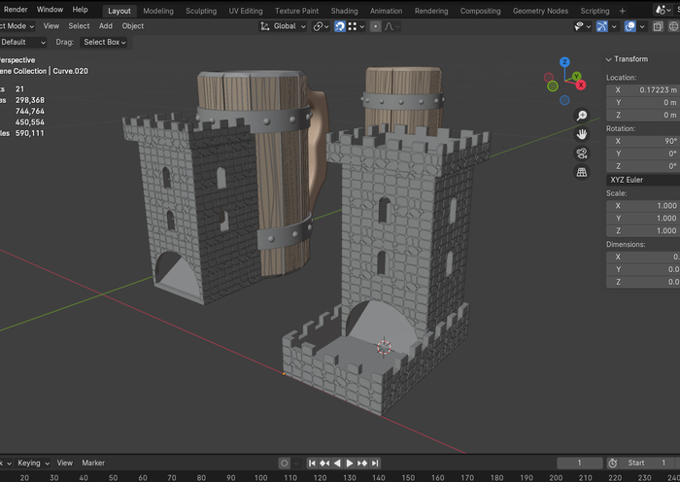
Task: Switch to the Sculpting workspace tab
Action: 201,11
